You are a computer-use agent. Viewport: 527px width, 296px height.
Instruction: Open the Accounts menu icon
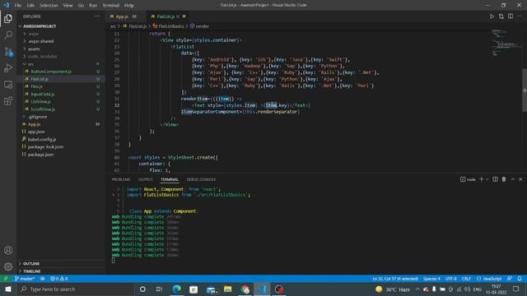pyautogui.click(x=8, y=250)
